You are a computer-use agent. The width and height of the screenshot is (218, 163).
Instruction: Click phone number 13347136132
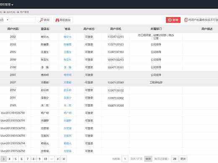coord(116,90)
